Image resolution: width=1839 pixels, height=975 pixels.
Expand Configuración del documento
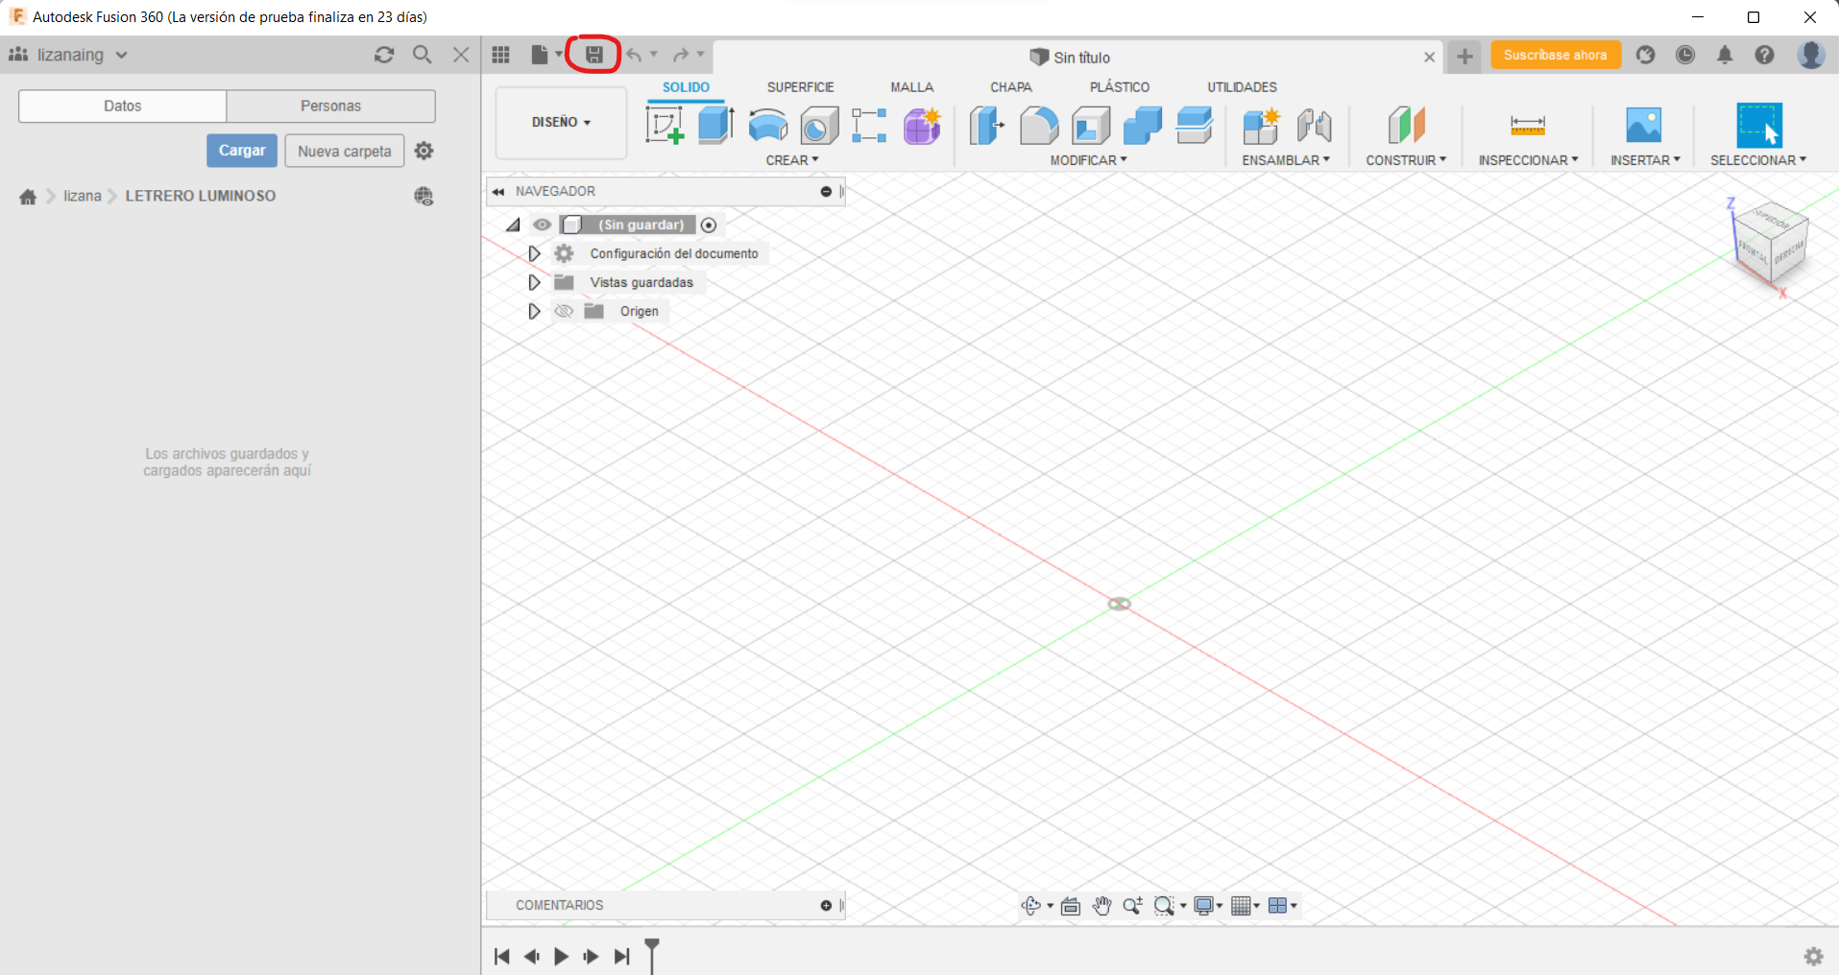pyautogui.click(x=534, y=253)
